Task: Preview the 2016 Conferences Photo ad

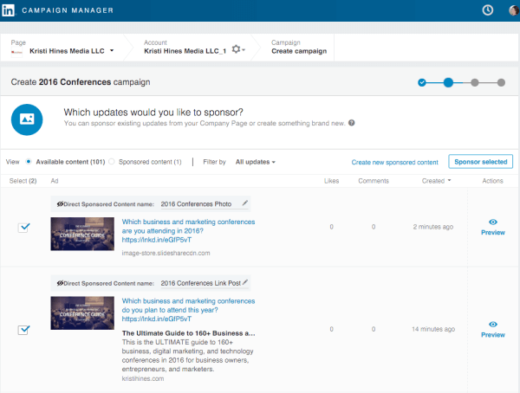Action: point(493,232)
